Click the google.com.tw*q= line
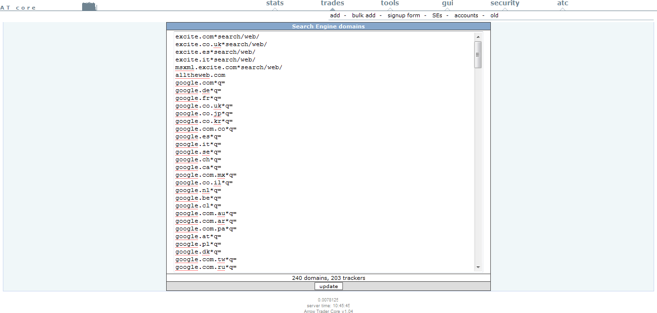657x313 pixels. click(206, 259)
